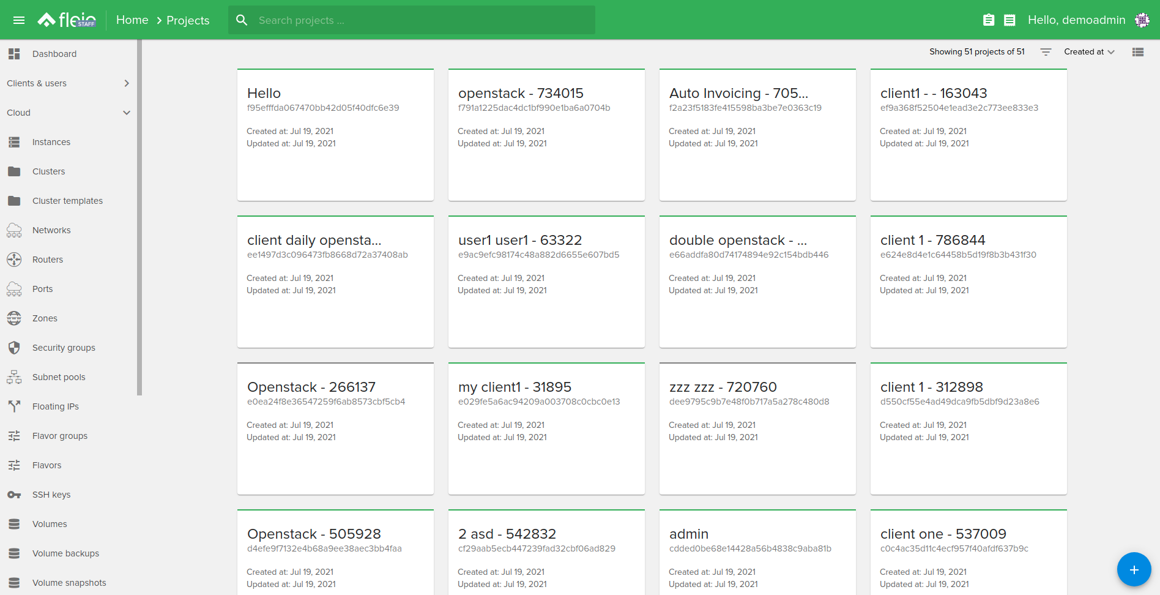The height and width of the screenshot is (595, 1160).
Task: Open the Created at sort dropdown
Action: (x=1088, y=52)
